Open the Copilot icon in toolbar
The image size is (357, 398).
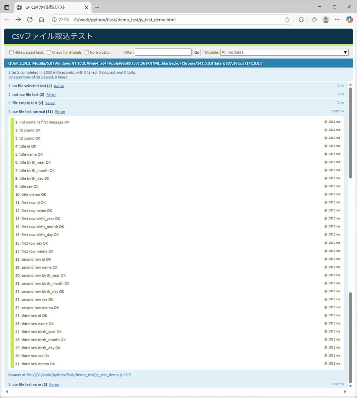349,20
